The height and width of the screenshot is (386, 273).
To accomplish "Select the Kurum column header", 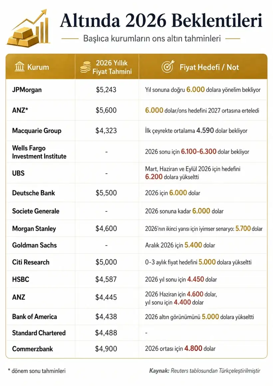I will pyautogui.click(x=38, y=67).
